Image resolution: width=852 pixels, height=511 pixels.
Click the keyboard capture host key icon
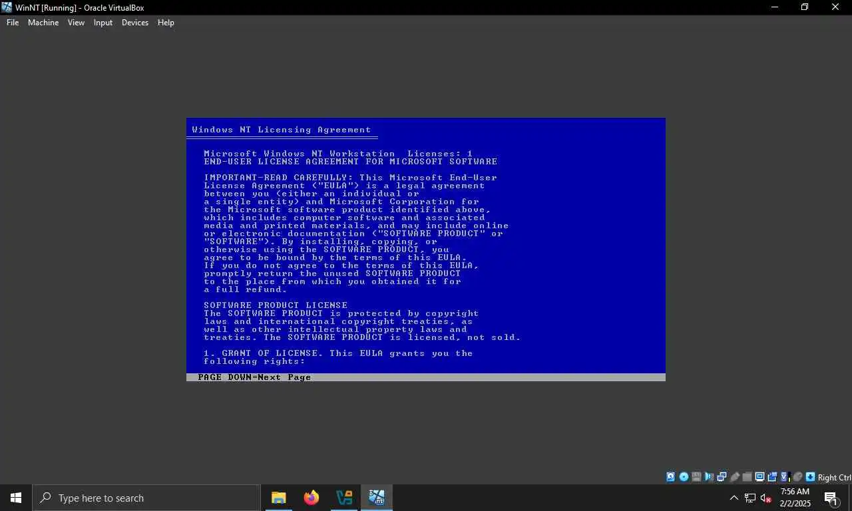pyautogui.click(x=810, y=477)
